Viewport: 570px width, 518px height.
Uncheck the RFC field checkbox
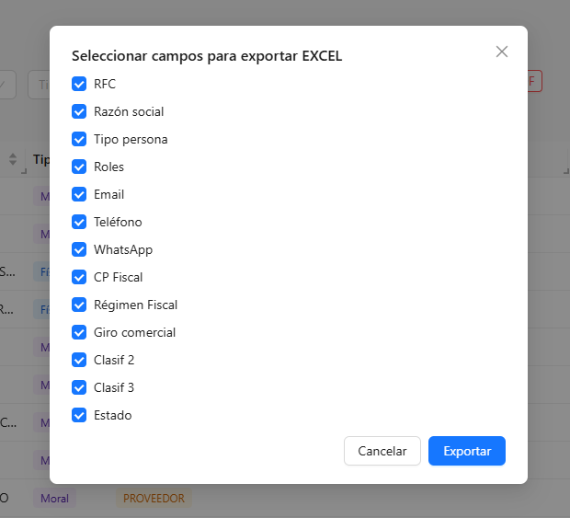point(79,84)
